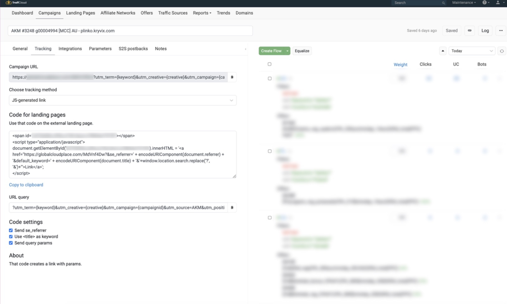The height and width of the screenshot is (304, 507).
Task: Check the third flow row checkbox
Action: tap(270, 218)
